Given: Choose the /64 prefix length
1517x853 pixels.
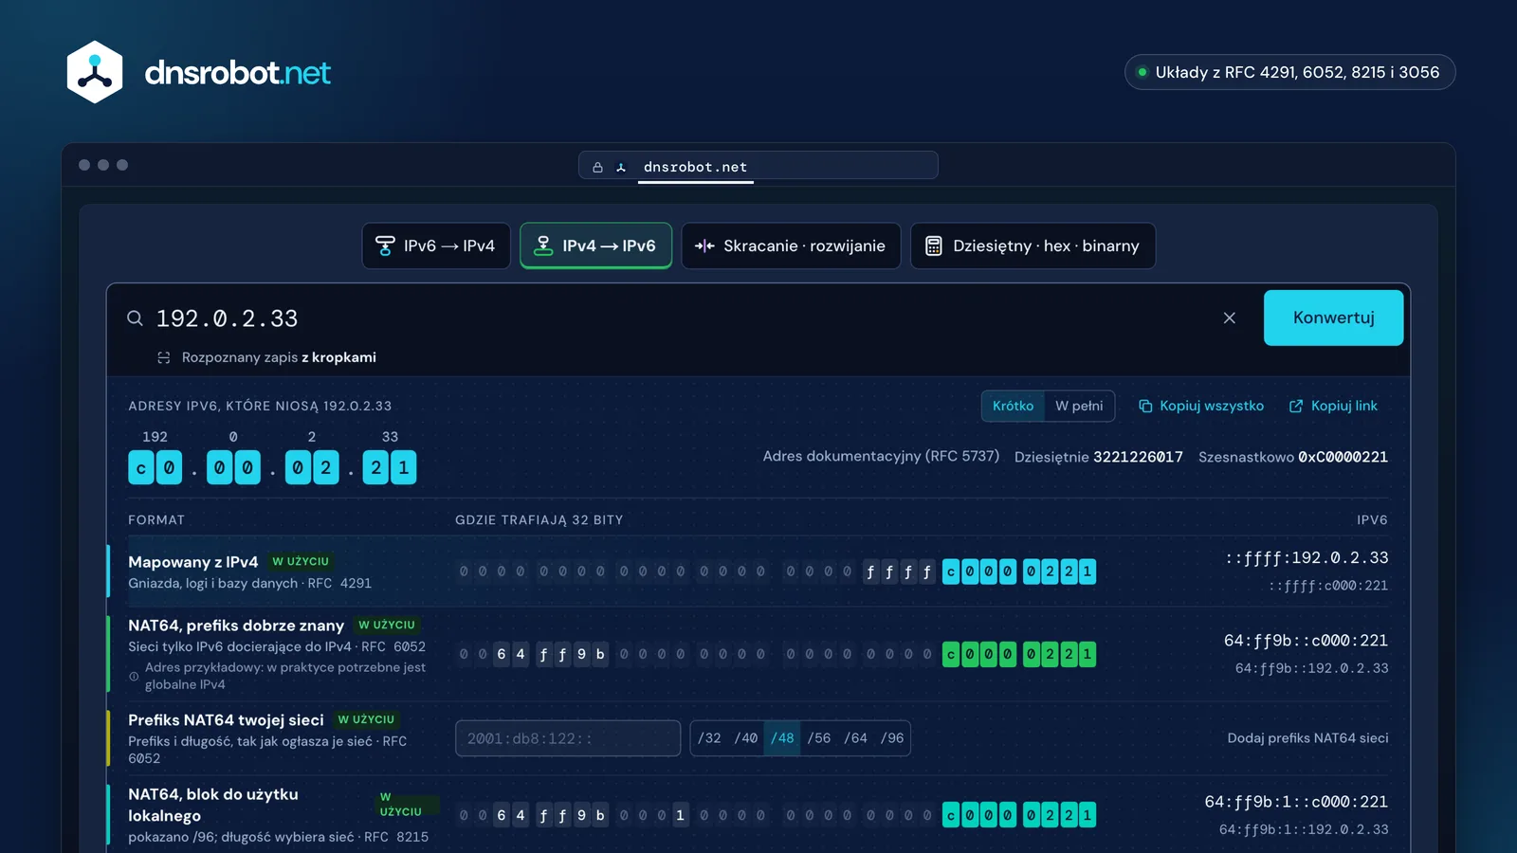Looking at the screenshot, I should click(x=855, y=738).
